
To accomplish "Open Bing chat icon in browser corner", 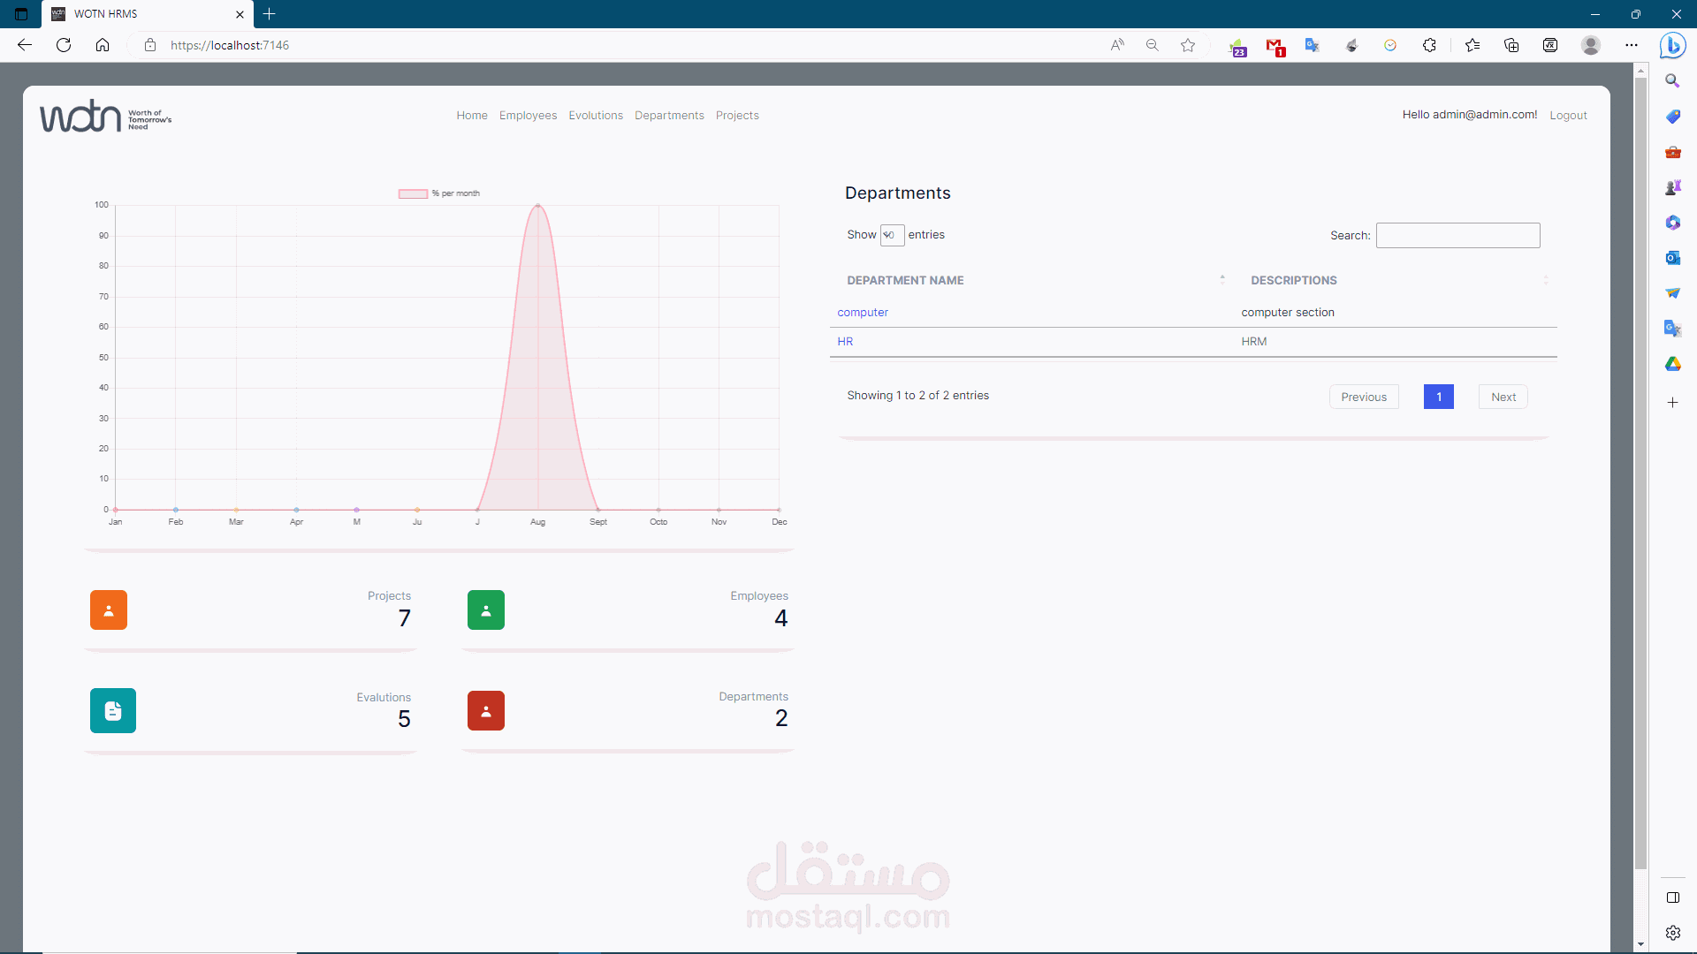I will tap(1672, 45).
